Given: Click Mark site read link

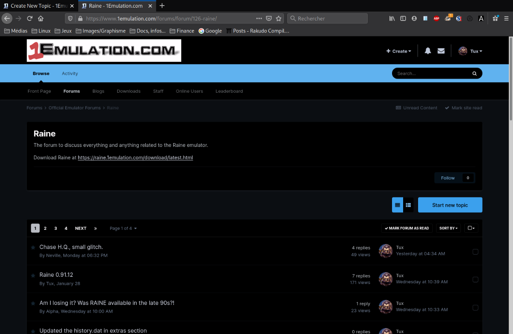Looking at the screenshot, I should click(463, 108).
